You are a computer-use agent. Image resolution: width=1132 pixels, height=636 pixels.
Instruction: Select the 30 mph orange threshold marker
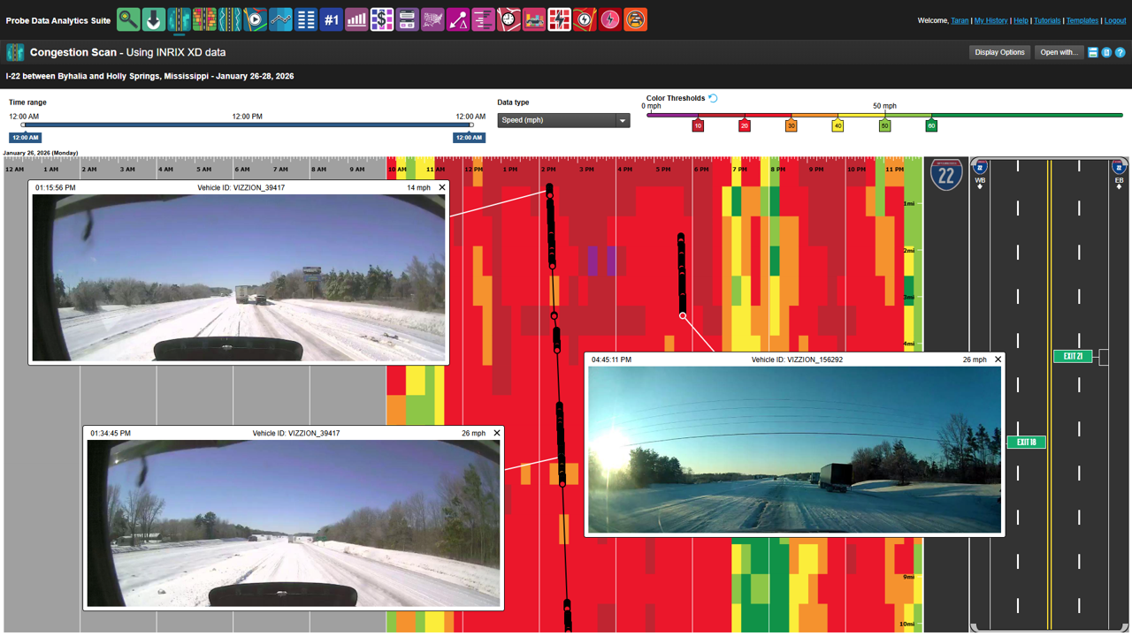tap(791, 125)
